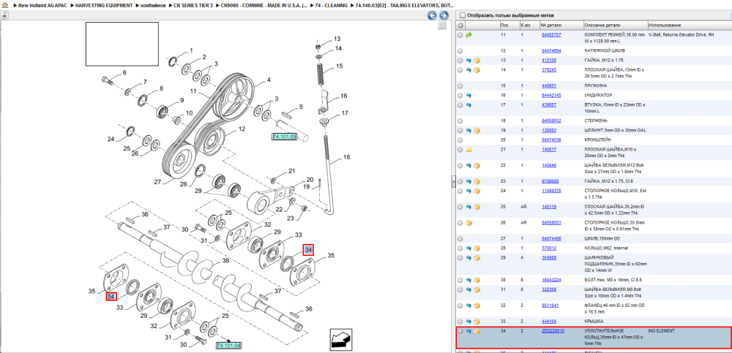Screen dimensions: 732x353
Task: Toggle the round selector for row 20
Action: [x=460, y=140]
